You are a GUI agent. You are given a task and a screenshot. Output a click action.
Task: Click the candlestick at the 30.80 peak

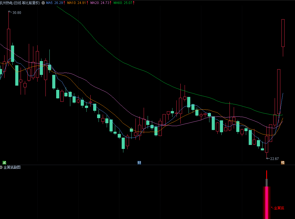[8, 45]
